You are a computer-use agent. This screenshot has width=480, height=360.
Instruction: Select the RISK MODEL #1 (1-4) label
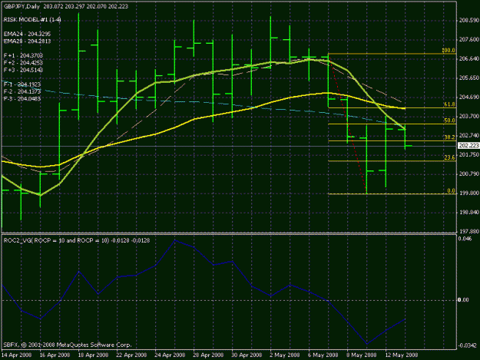coord(32,20)
